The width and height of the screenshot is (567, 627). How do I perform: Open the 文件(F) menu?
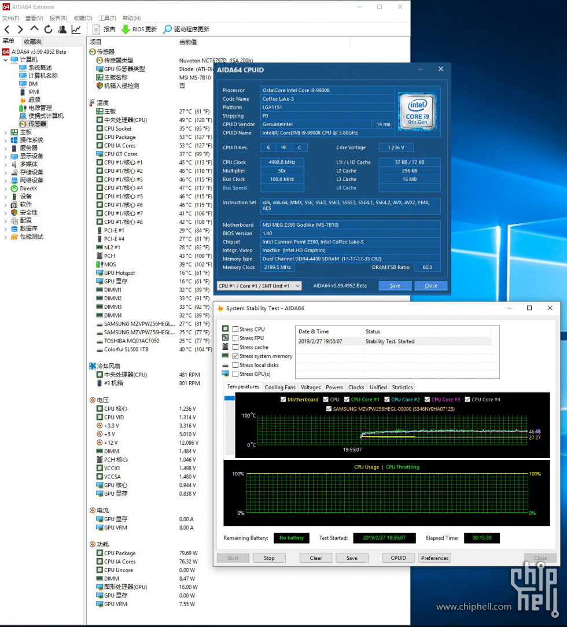[x=11, y=18]
